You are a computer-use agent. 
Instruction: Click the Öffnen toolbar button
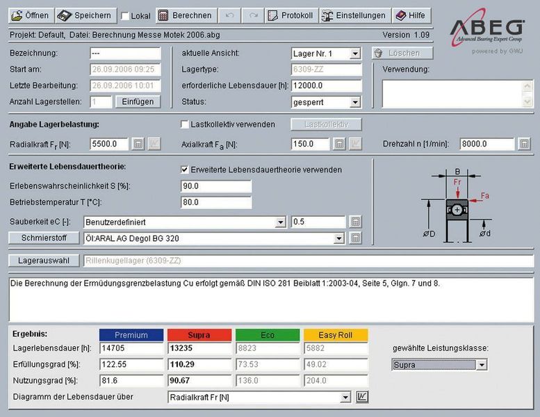pos(31,15)
